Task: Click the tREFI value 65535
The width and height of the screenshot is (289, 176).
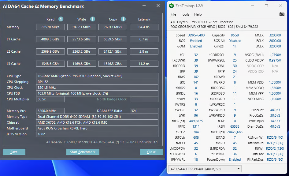Action: coord(235,126)
